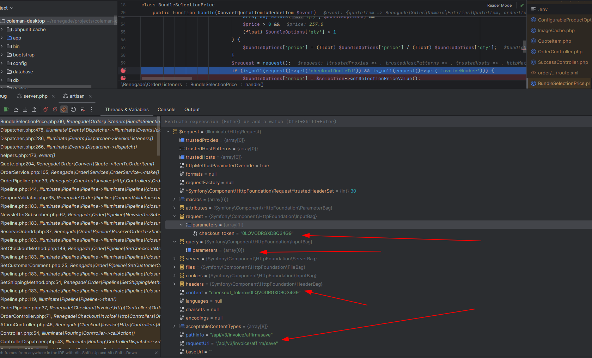Toggle the highlighted orange diamond debug option
Image resolution: width=592 pixels, height=358 pixels.
64,110
